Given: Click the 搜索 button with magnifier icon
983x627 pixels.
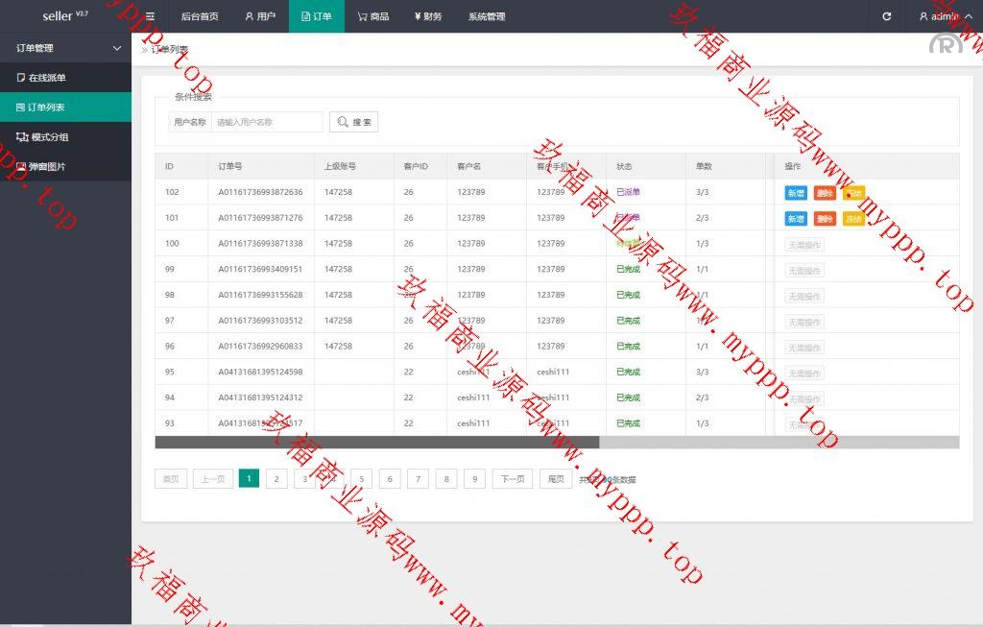Looking at the screenshot, I should (x=353, y=122).
